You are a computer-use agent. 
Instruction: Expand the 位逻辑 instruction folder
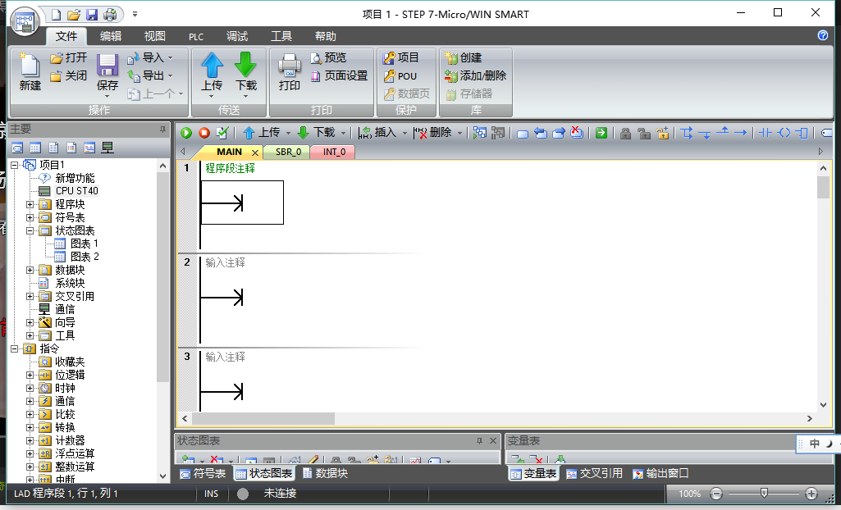[x=30, y=375]
